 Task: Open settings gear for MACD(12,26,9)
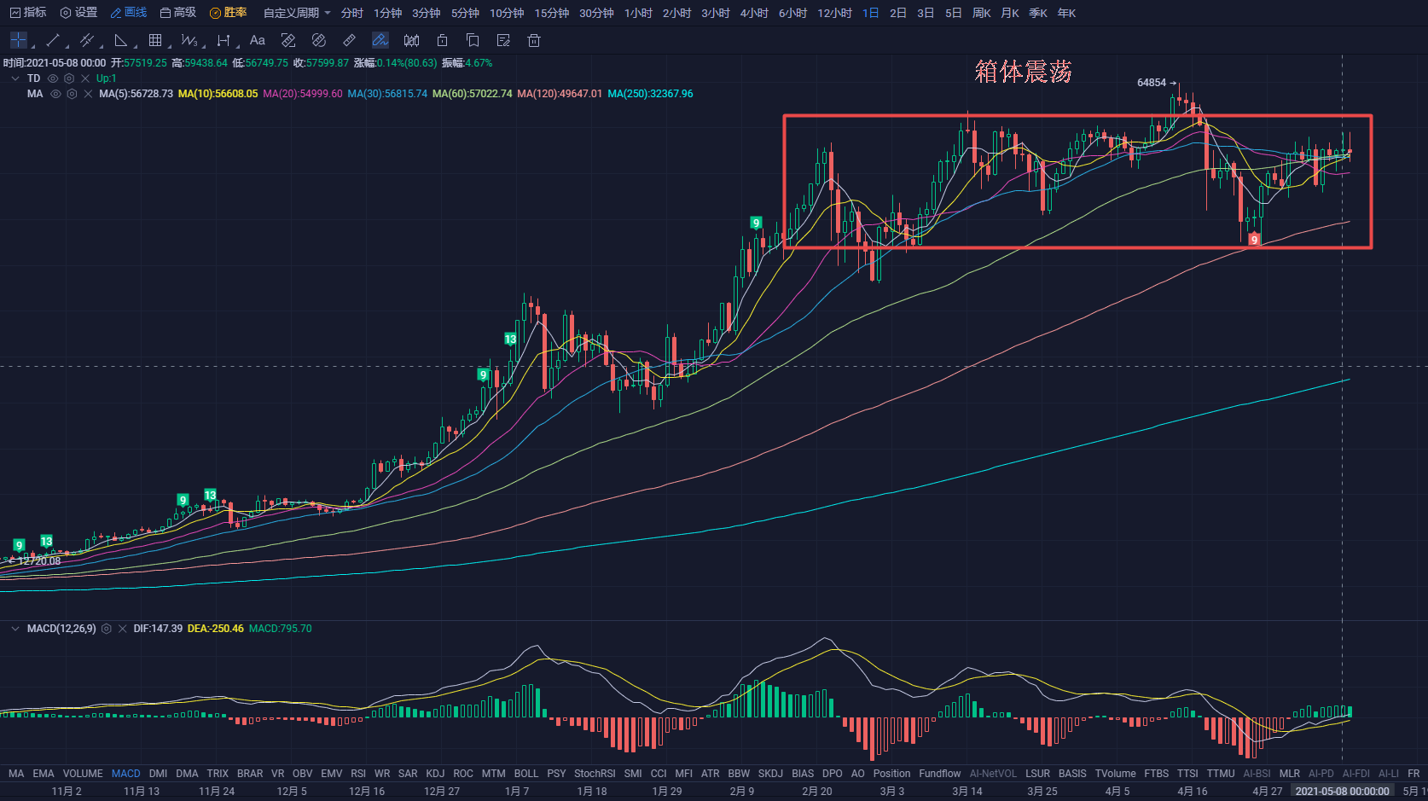[107, 629]
